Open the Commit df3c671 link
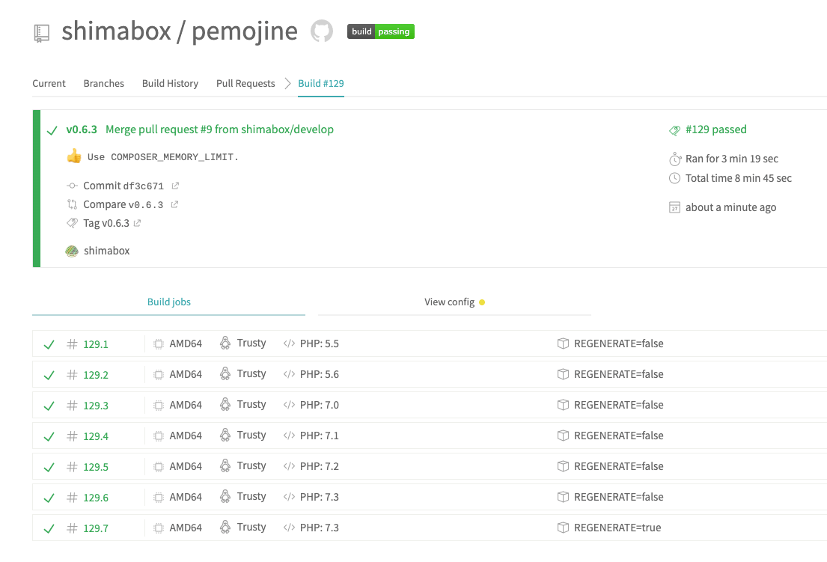827x562 pixels. click(x=123, y=186)
